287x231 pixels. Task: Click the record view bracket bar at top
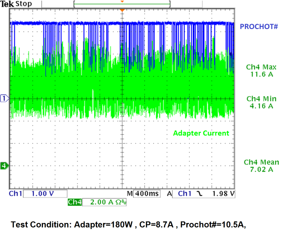[x=122, y=4]
